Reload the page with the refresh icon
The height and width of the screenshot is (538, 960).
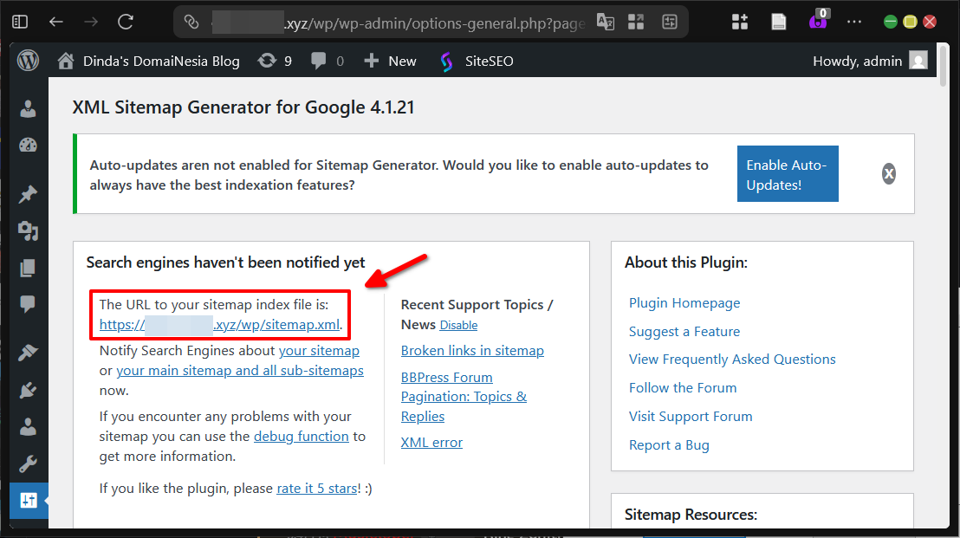pyautogui.click(x=124, y=22)
